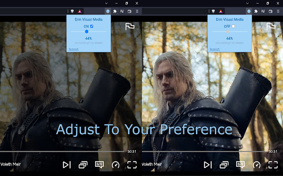The image size is (283, 176).
Task: Click the 30:31 time remaining, right player
Action: pyautogui.click(x=273, y=151)
